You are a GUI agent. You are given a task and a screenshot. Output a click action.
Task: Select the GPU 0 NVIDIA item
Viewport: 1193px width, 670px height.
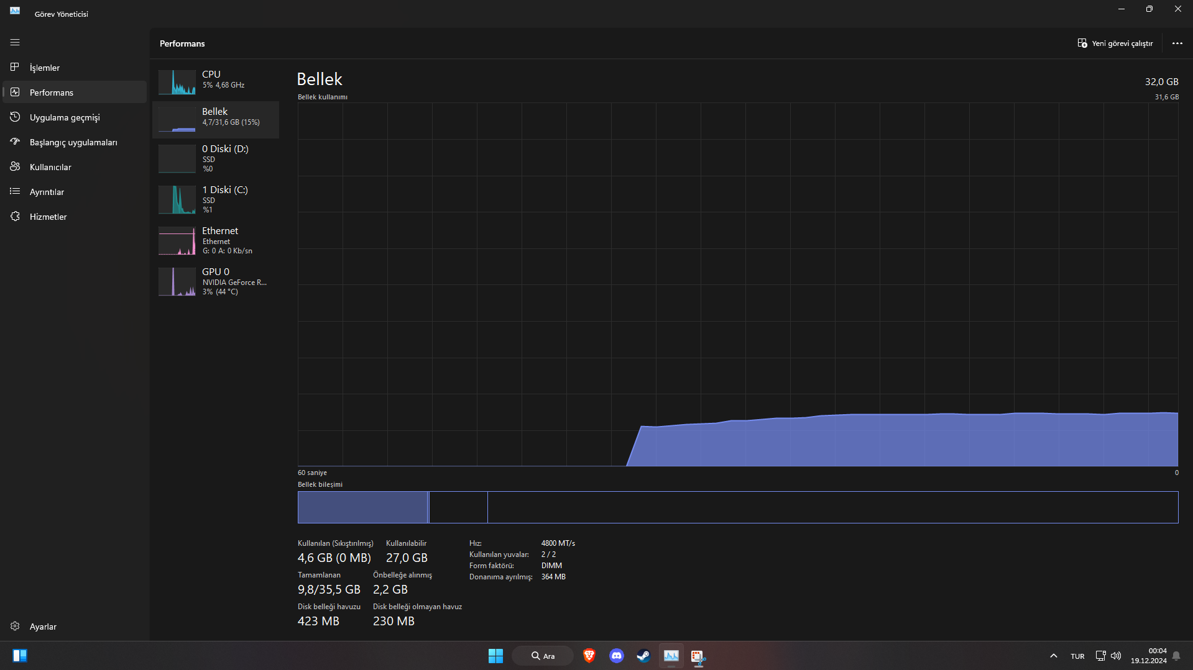tap(216, 281)
